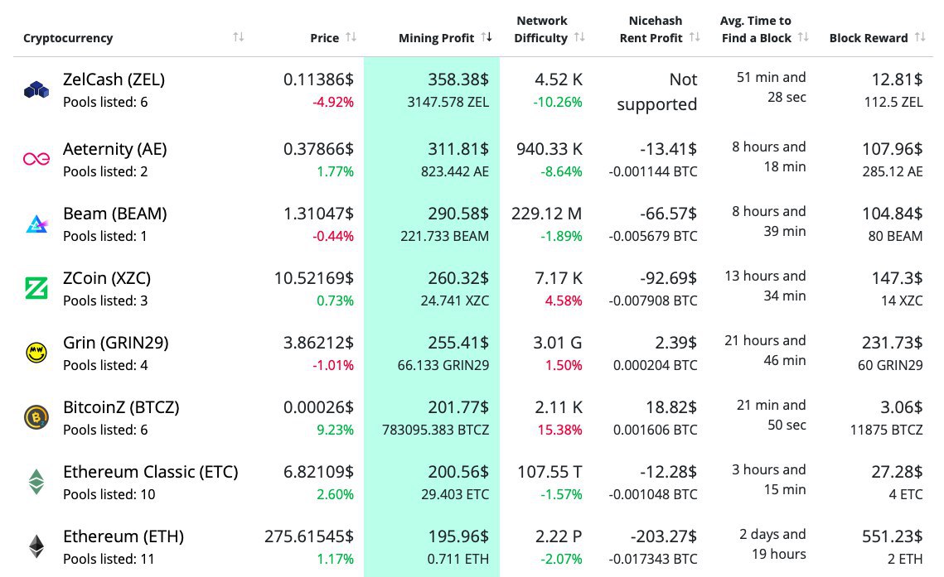
Task: Click the Cryptocurrency column header
Action: pyautogui.click(x=68, y=38)
